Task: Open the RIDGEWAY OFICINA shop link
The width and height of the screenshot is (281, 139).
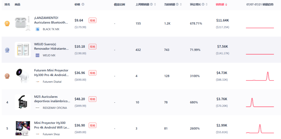Action: [x=55, y=108]
